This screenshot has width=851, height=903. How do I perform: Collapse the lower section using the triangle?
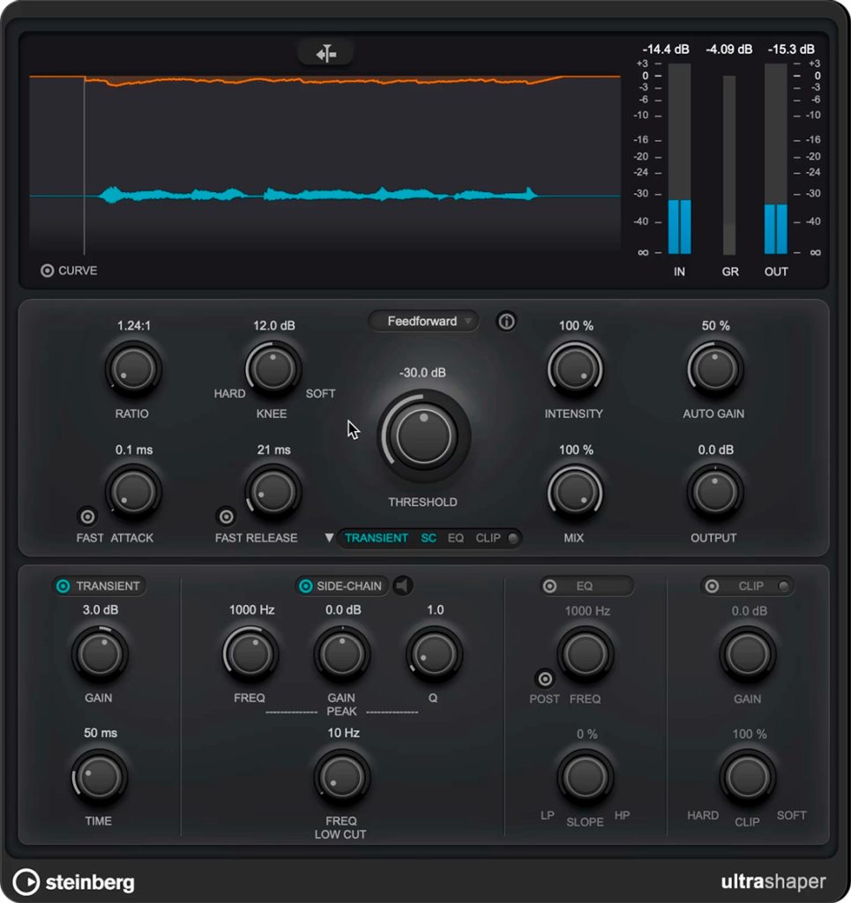329,537
